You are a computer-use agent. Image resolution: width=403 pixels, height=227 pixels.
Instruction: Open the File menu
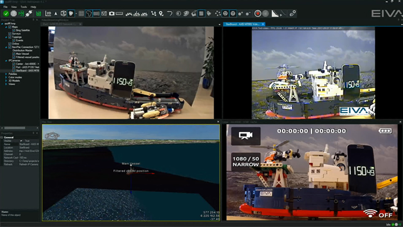(5, 7)
